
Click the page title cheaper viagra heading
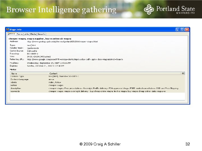40,39
